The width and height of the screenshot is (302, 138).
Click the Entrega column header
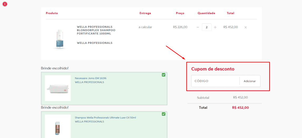[145, 13]
